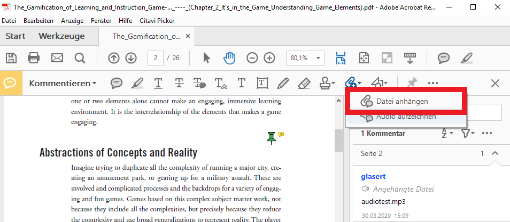Expand the Kommentieren dropdown
This screenshot has width=510, height=222.
tap(63, 84)
